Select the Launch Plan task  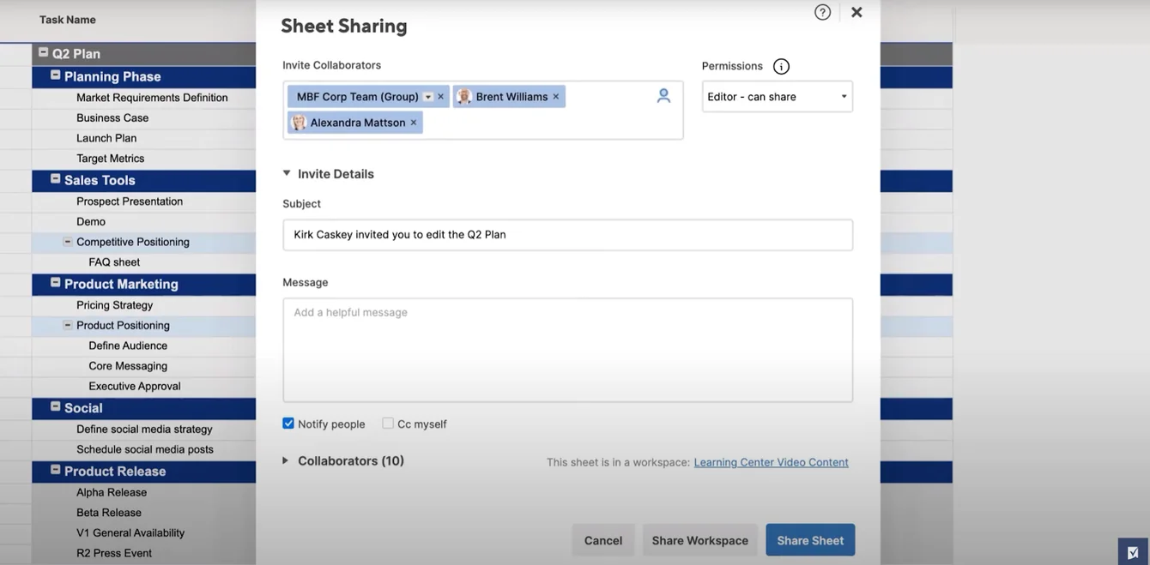pos(106,138)
